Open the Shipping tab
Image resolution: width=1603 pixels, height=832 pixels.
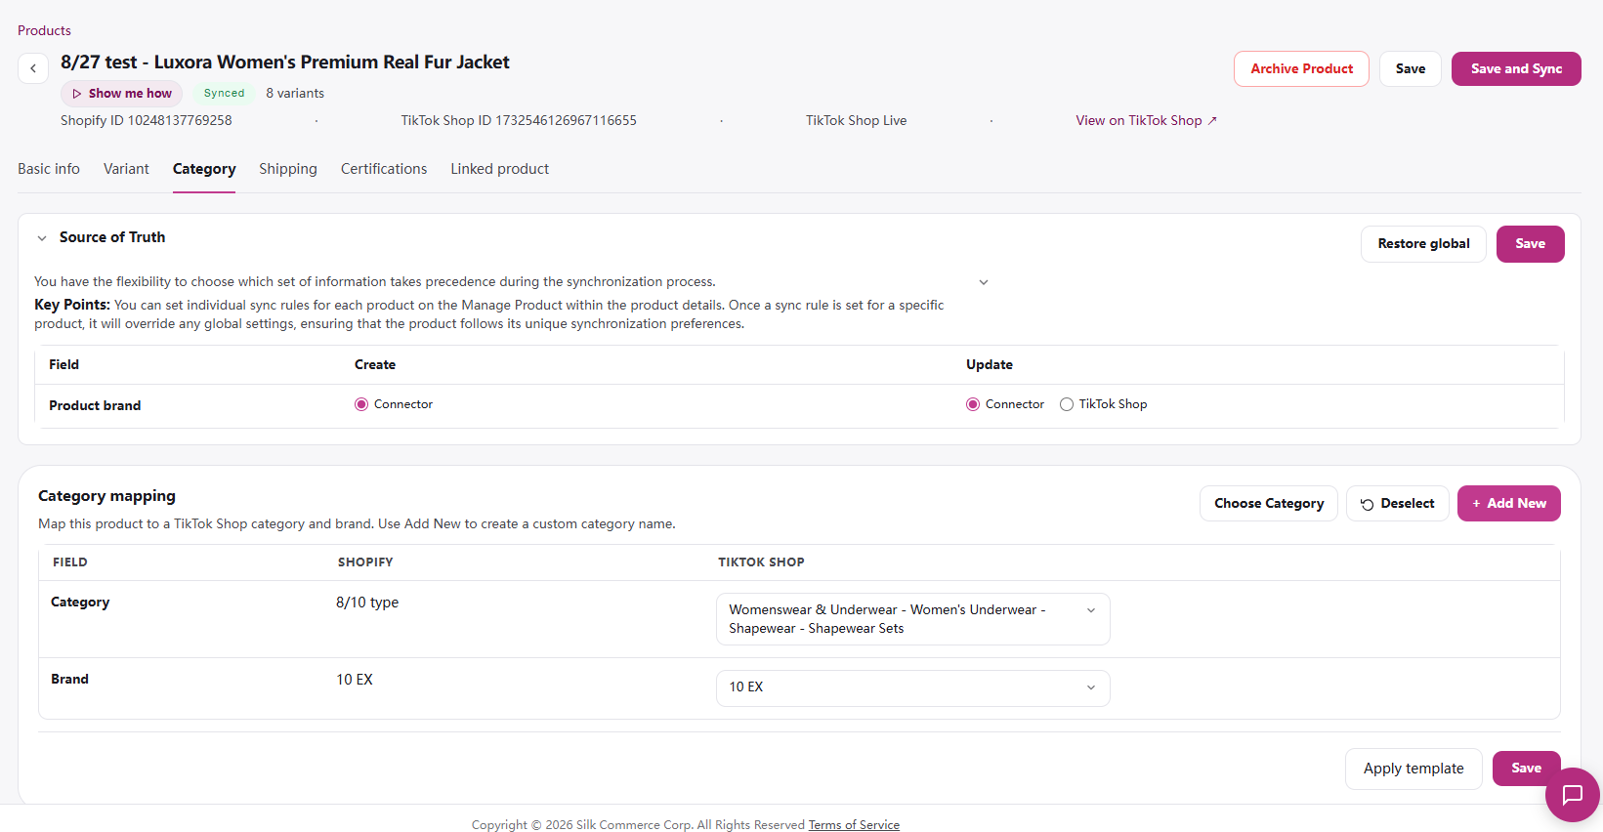288,169
